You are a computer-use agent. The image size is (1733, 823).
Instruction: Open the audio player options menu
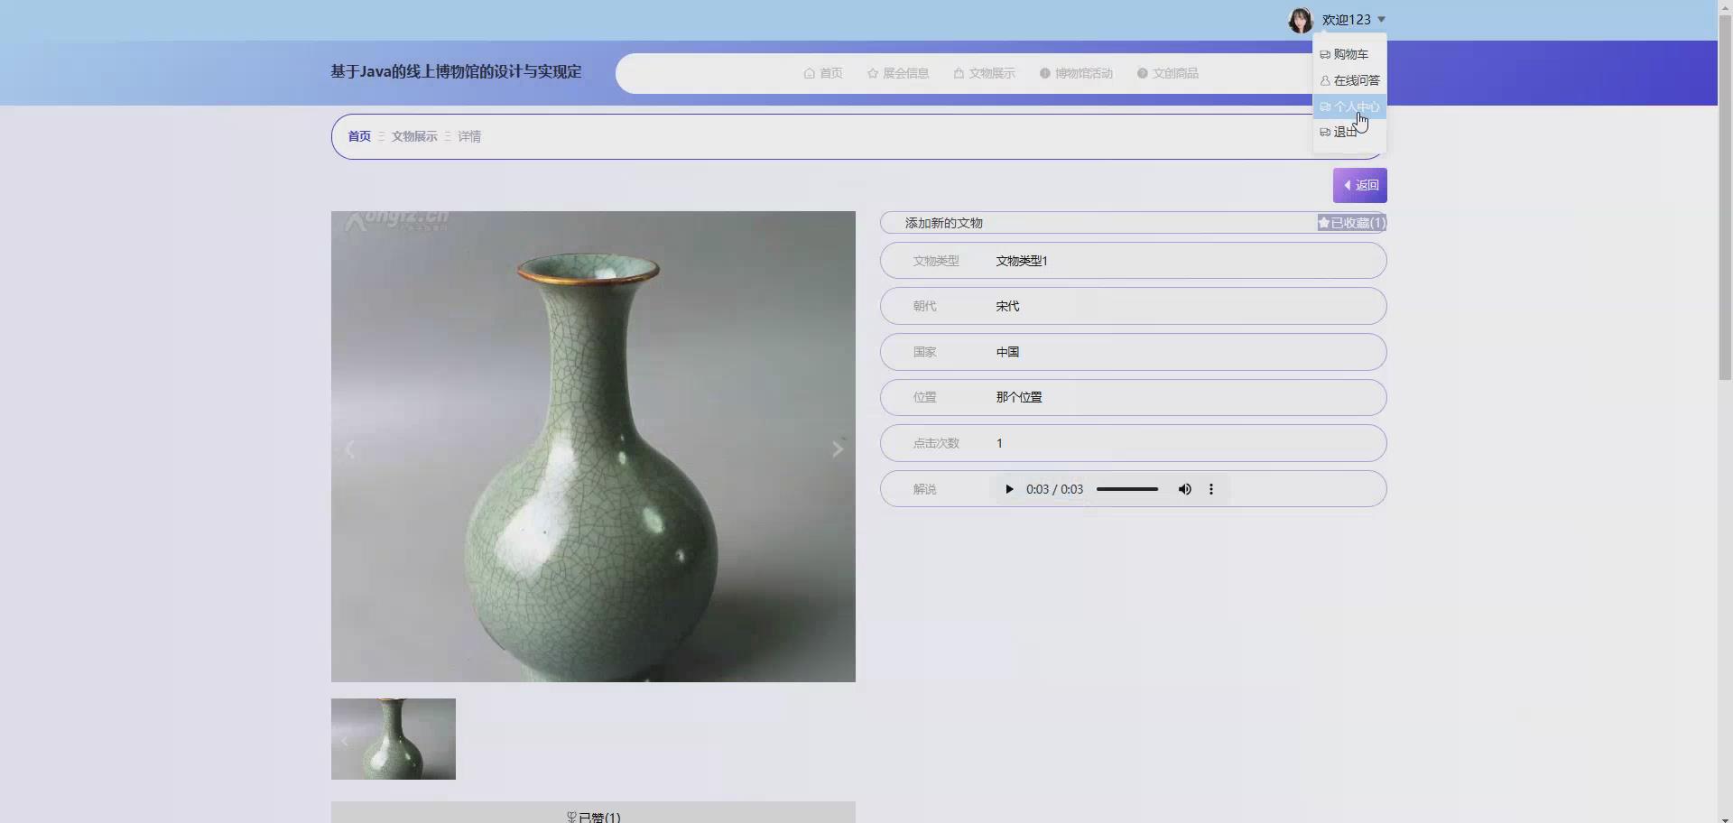tap(1210, 488)
